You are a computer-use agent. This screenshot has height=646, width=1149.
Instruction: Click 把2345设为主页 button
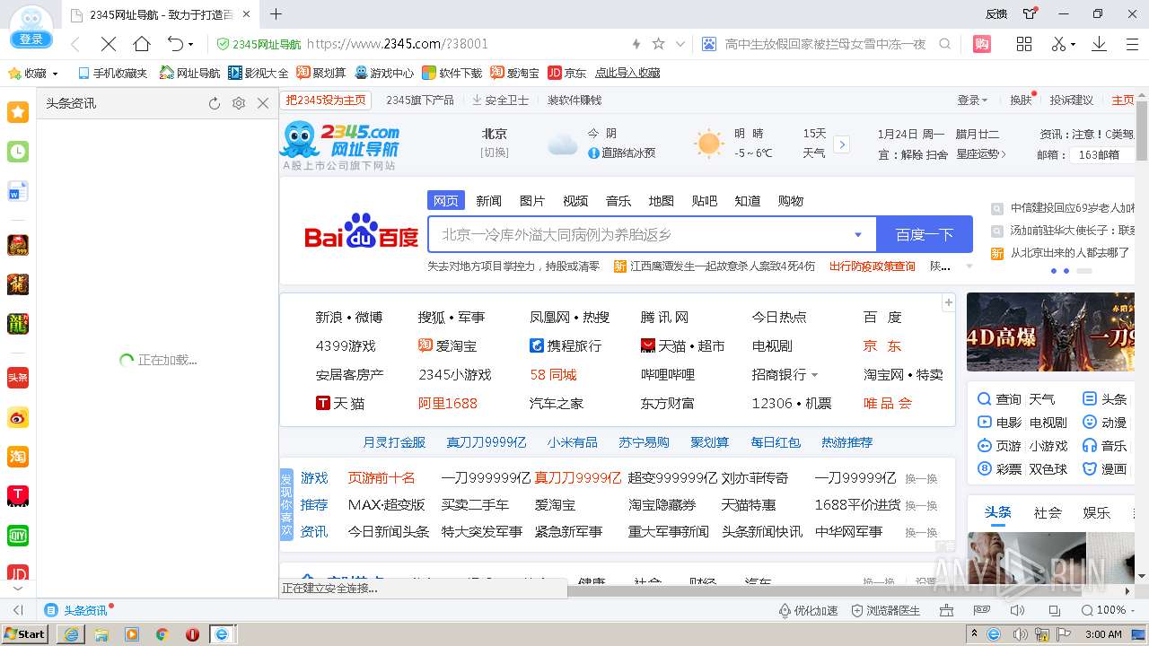click(326, 100)
